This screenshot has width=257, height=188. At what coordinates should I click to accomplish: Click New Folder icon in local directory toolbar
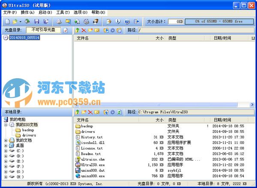tap(84, 112)
